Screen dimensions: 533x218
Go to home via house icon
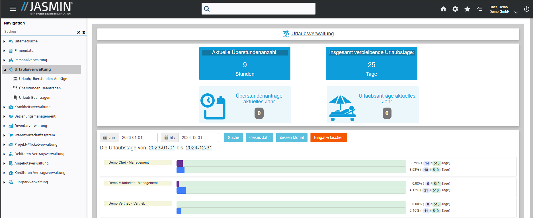[443, 9]
